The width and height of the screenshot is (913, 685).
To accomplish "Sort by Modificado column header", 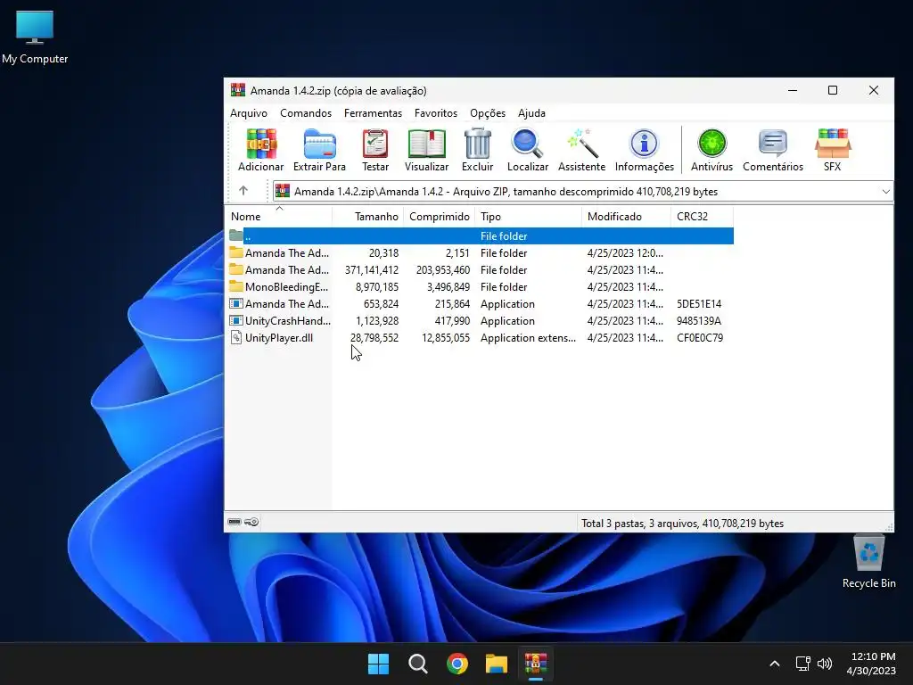I will click(626, 216).
